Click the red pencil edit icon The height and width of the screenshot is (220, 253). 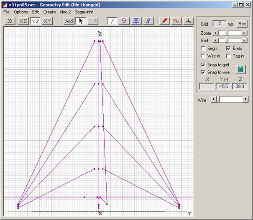click(x=164, y=21)
